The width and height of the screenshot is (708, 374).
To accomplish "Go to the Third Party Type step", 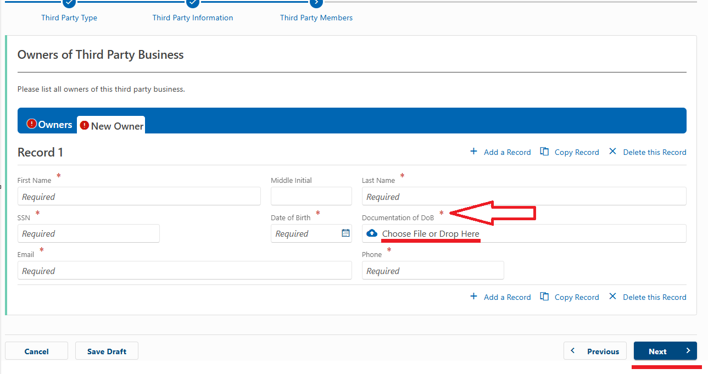I will point(69,18).
